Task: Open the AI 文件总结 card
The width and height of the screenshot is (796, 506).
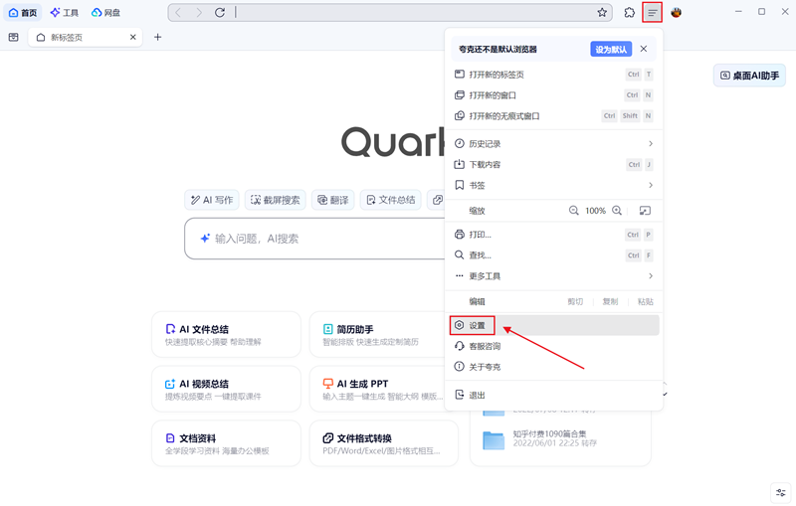Action: coord(227,335)
